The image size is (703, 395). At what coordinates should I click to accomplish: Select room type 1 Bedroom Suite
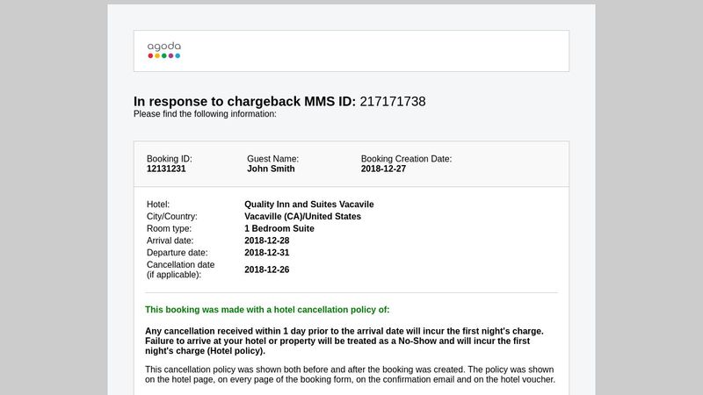[x=279, y=228]
